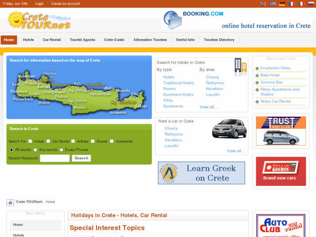Click View all in Rent a car box
316x237 pixels.
pos(236,151)
